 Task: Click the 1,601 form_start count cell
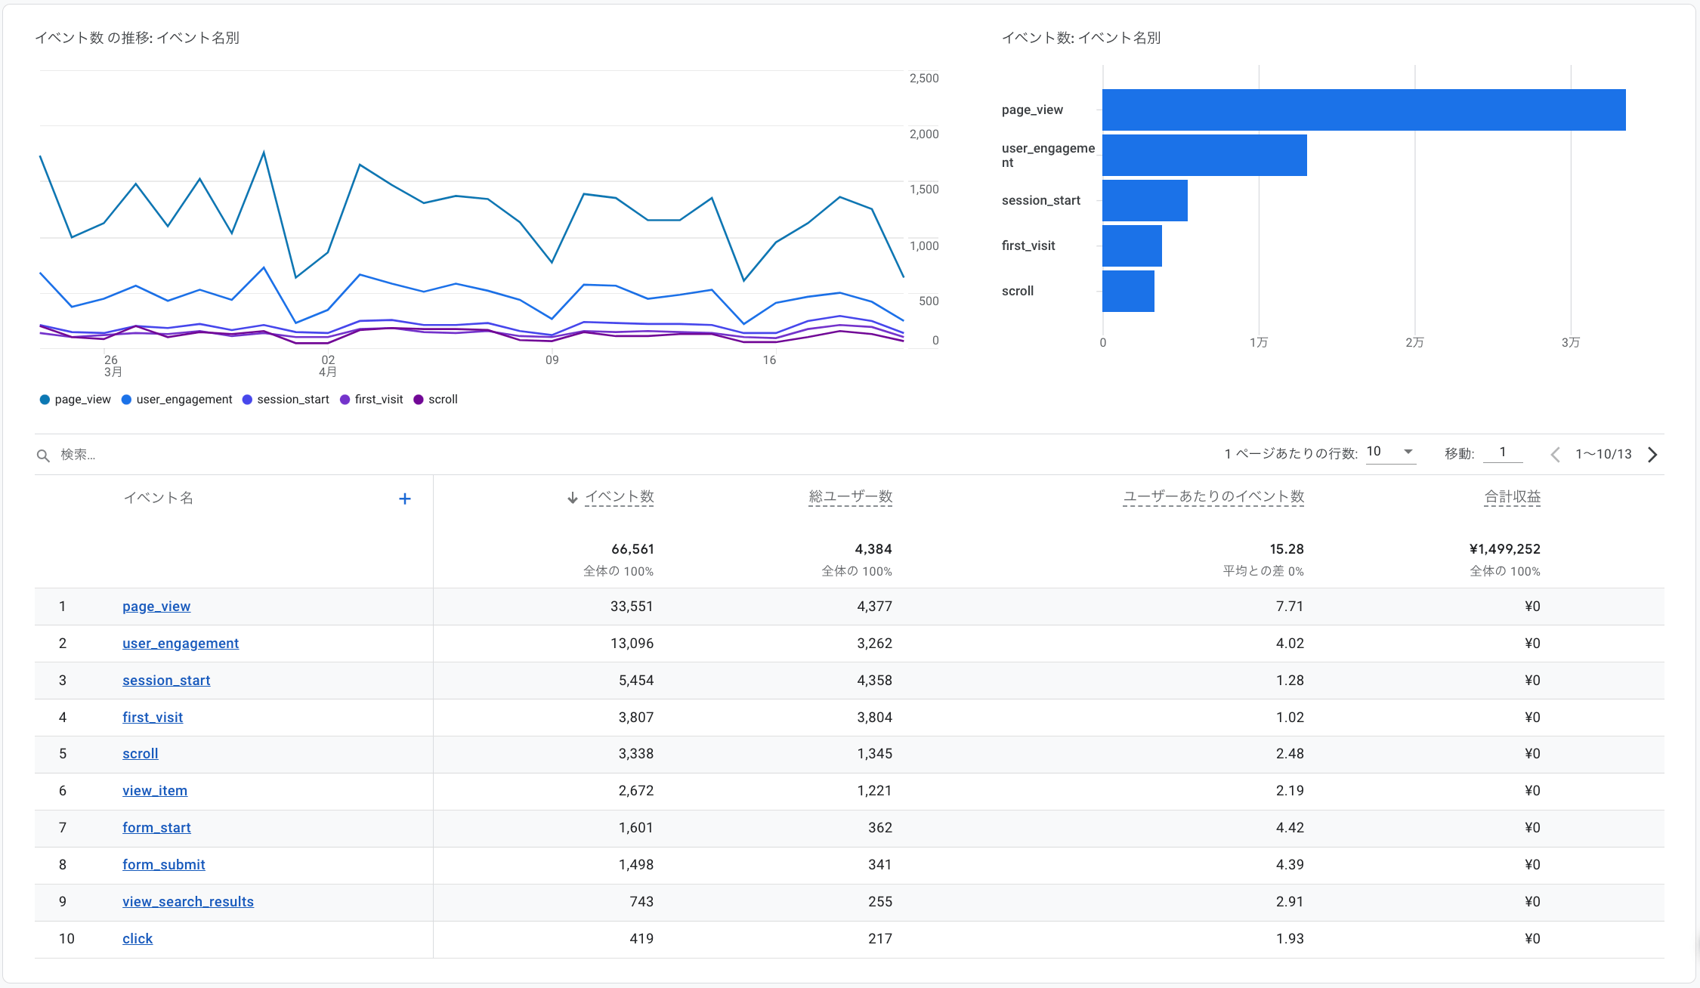point(636,828)
